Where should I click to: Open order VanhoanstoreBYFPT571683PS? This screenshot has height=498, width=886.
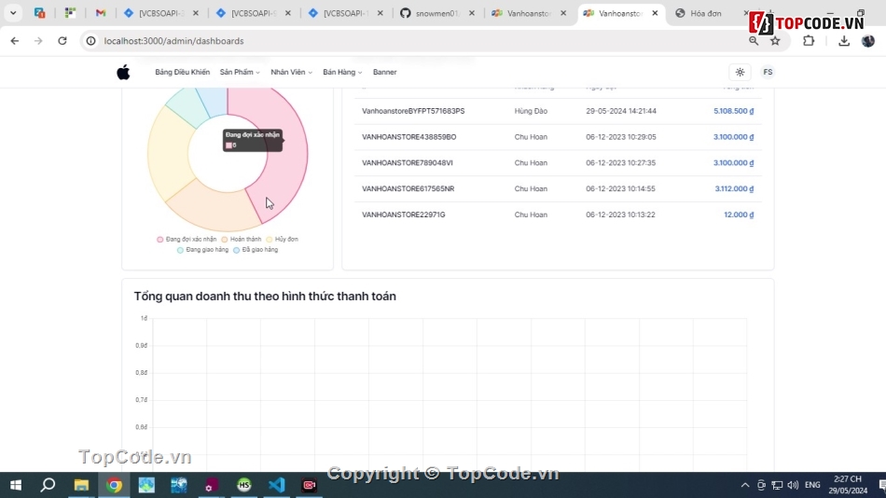[413, 111]
